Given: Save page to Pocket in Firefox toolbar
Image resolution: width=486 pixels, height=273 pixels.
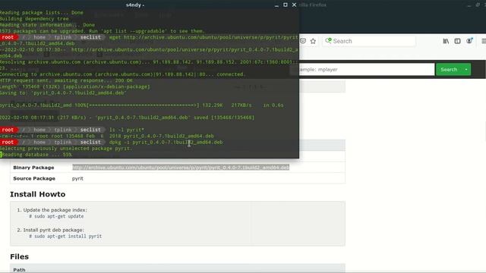Looking at the screenshot, I should tap(303, 41).
